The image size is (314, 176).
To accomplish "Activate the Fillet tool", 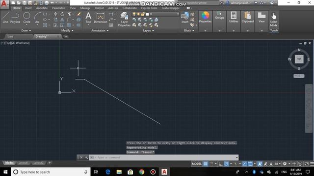I will tap(69, 20).
